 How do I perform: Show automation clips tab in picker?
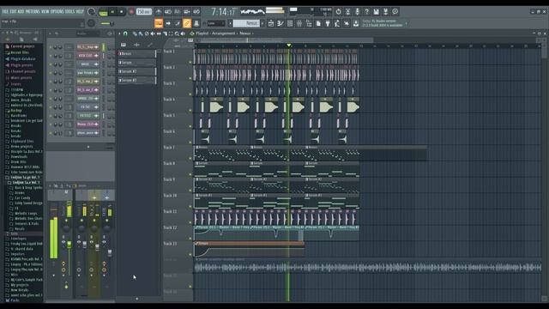tap(150, 45)
